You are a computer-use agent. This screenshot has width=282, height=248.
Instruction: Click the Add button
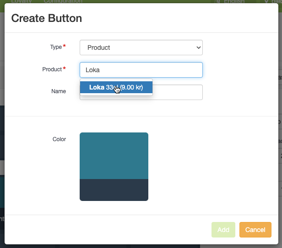point(223,230)
